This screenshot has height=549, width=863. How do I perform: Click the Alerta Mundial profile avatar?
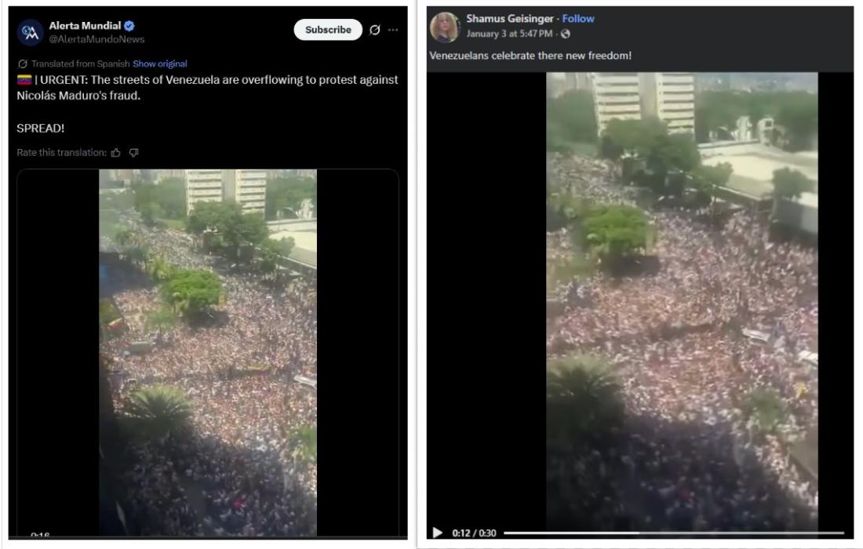(31, 32)
